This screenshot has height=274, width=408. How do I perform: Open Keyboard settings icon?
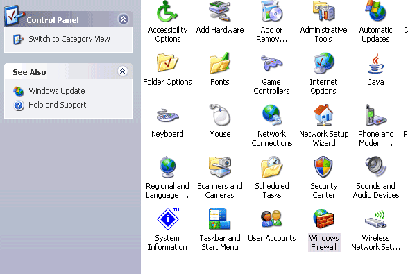pos(167,115)
